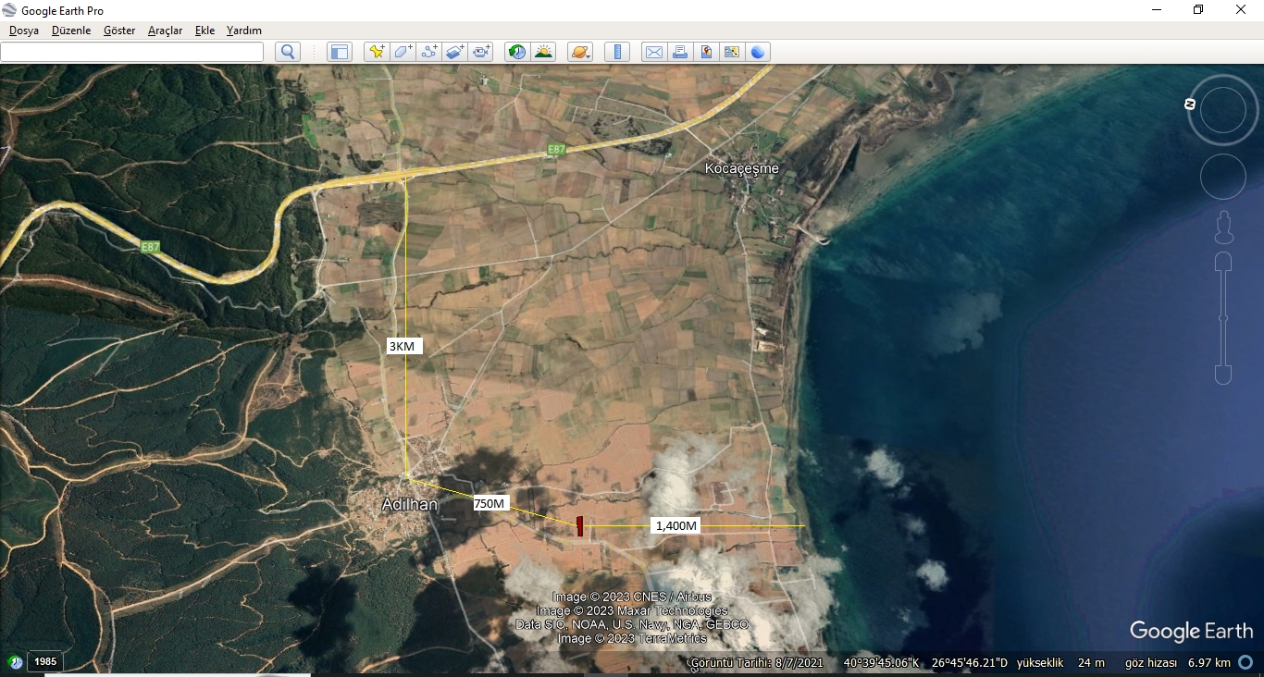Toggle sunlight across the landscape
Screen dimensions: 1264x677
coord(543,52)
